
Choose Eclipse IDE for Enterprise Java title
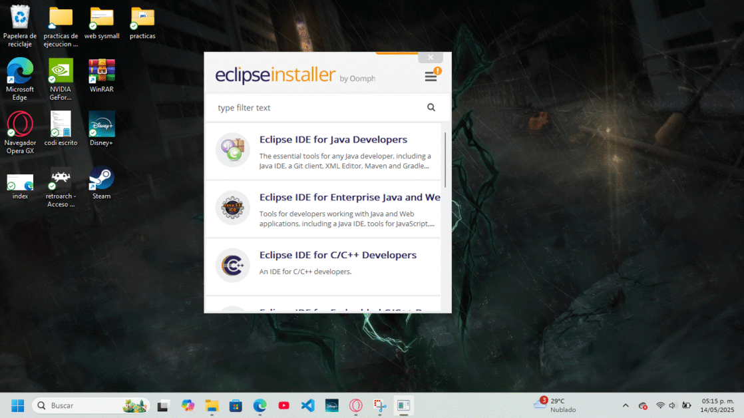click(x=349, y=198)
